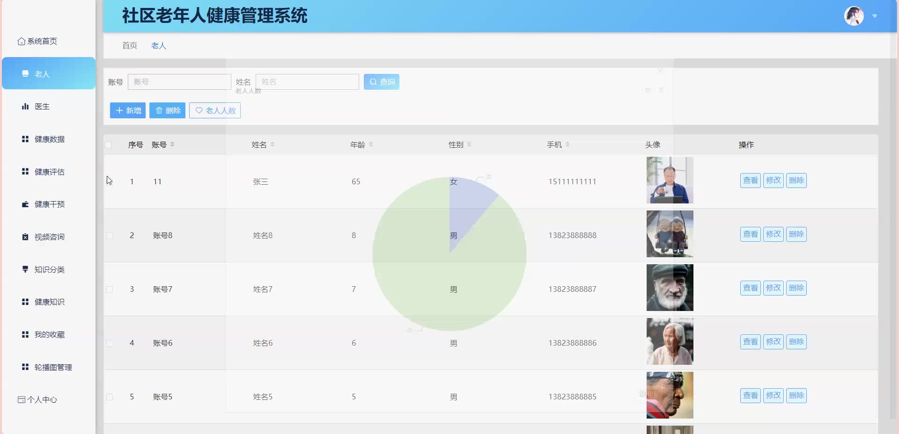Click the card icon beside 个人中心

pos(22,400)
